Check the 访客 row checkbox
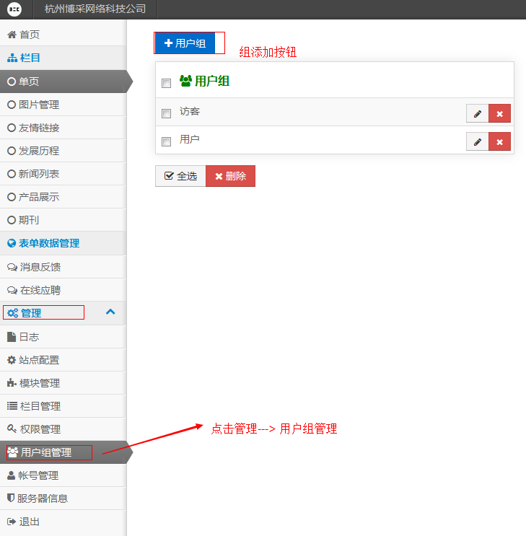Screen dimensions: 526x536 (166, 113)
